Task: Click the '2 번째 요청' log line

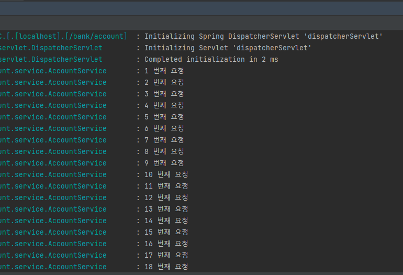Action: pos(164,82)
